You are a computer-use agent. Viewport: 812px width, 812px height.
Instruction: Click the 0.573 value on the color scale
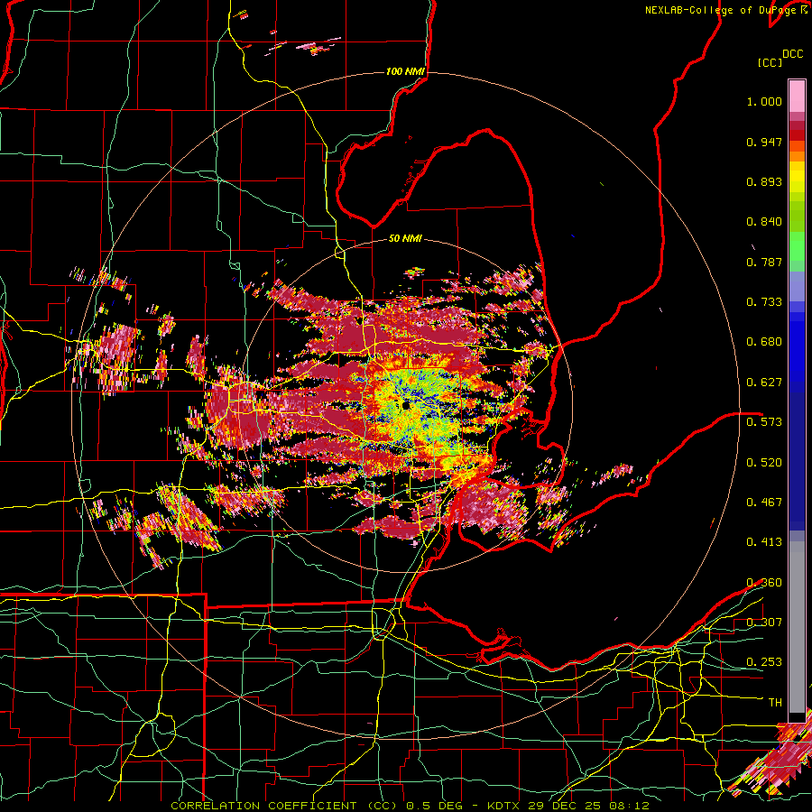[764, 422]
